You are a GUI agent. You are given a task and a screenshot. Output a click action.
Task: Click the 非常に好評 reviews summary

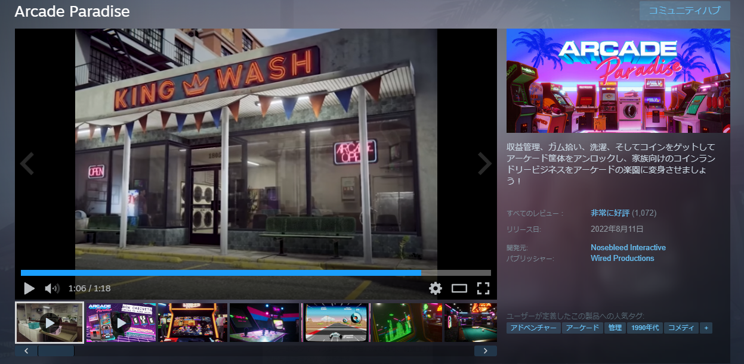click(610, 213)
